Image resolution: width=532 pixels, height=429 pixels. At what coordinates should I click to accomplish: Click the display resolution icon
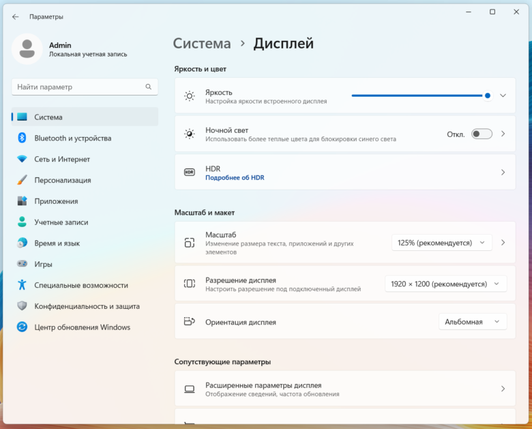click(190, 284)
